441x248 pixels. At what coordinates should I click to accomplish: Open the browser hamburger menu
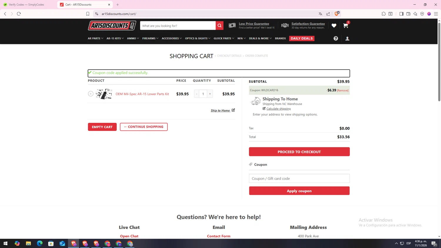point(436,14)
